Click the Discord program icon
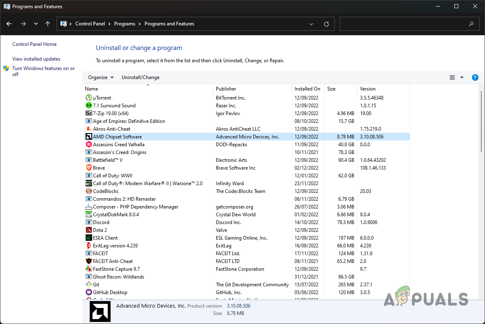Viewport: 485px width, 324px height. pos(88,222)
